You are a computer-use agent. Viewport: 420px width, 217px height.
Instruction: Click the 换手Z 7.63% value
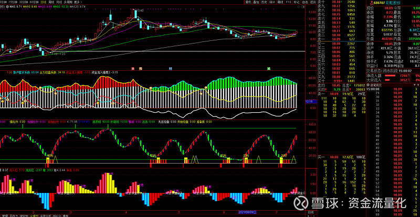[x=389, y=61]
